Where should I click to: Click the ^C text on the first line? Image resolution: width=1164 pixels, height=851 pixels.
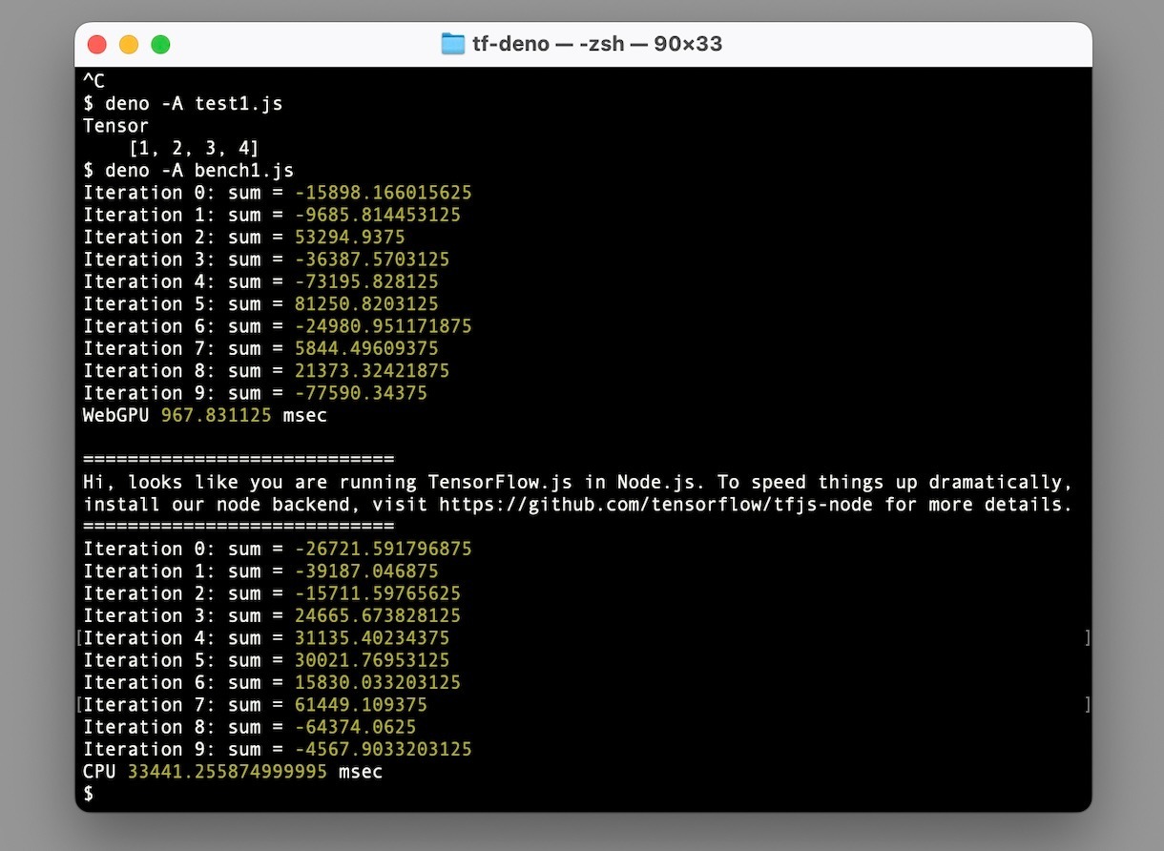(x=94, y=81)
